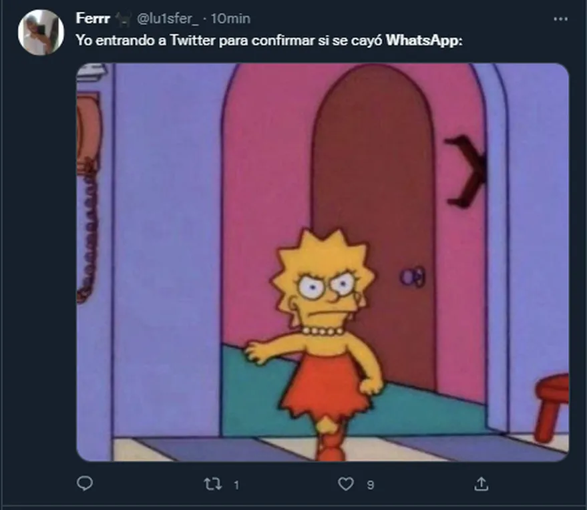This screenshot has height=510, width=587.
Task: Click the like count showing 9
Action: click(x=370, y=485)
